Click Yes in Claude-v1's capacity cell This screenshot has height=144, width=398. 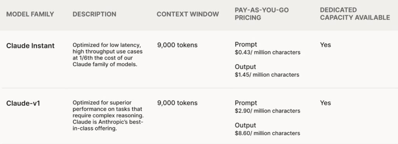[325, 103]
